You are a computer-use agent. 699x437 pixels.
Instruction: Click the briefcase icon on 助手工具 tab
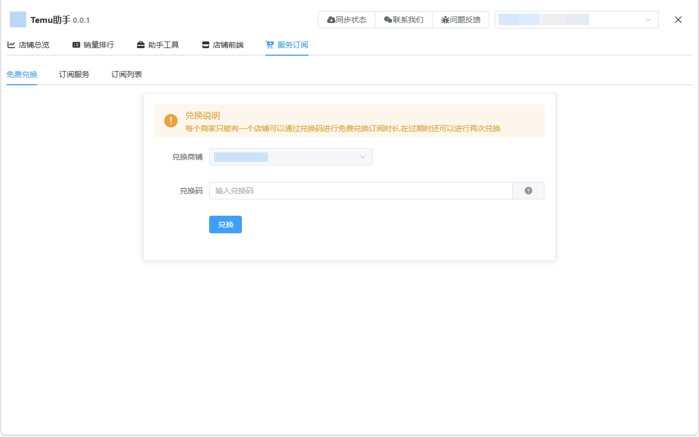coord(140,44)
